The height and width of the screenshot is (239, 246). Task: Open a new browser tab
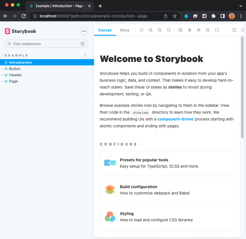(100, 6)
